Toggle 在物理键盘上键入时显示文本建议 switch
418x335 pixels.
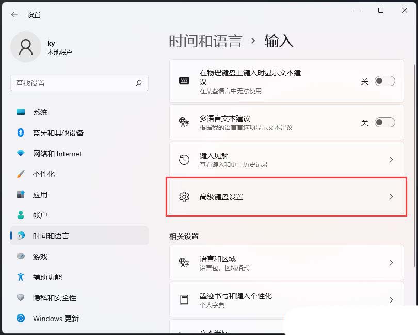pyautogui.click(x=384, y=81)
